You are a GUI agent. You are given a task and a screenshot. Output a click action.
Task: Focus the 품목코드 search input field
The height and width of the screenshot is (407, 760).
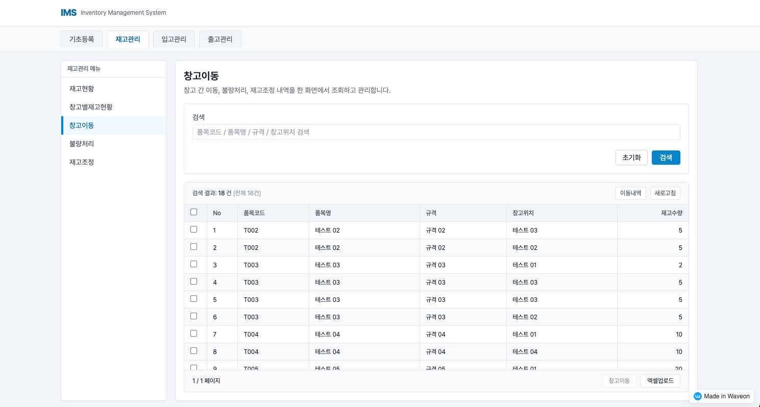(x=436, y=132)
